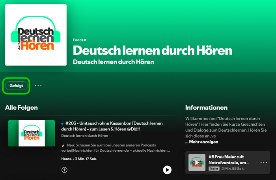
Task: Click the blue new-episode dot indicator
Action: [x=62, y=123]
